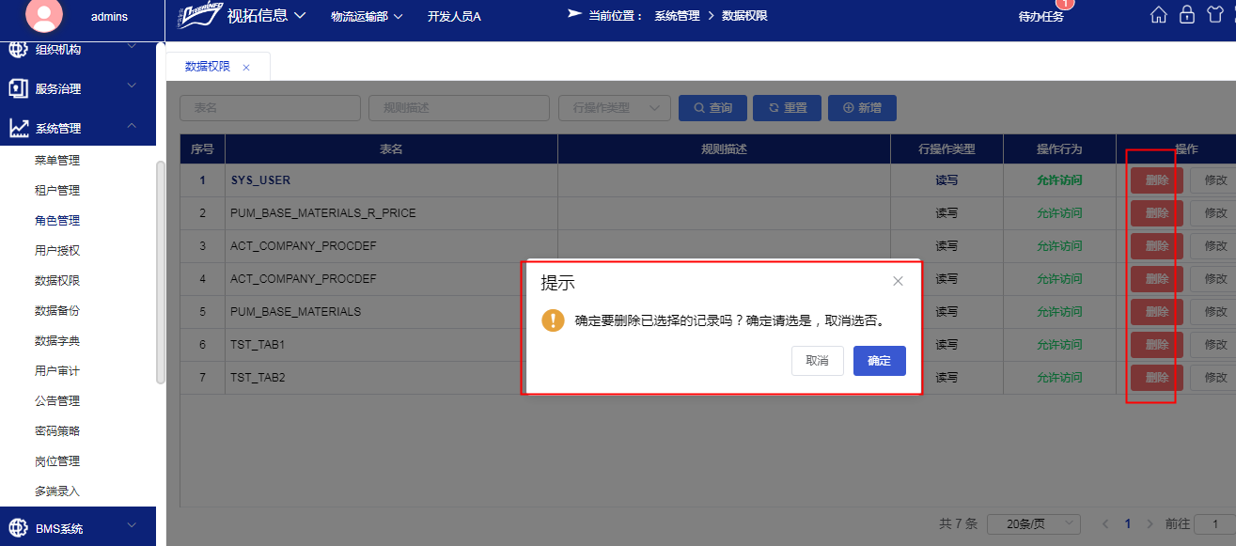Close the 提示 dialog with X
1236x546 pixels.
pyautogui.click(x=898, y=281)
